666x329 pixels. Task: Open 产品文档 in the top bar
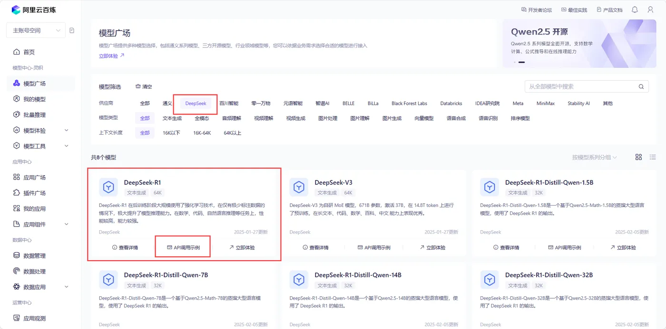coord(609,9)
